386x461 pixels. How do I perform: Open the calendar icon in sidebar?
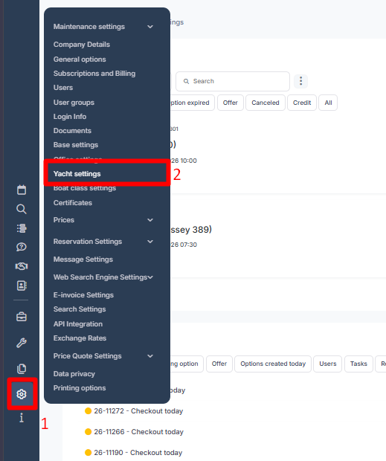point(22,190)
